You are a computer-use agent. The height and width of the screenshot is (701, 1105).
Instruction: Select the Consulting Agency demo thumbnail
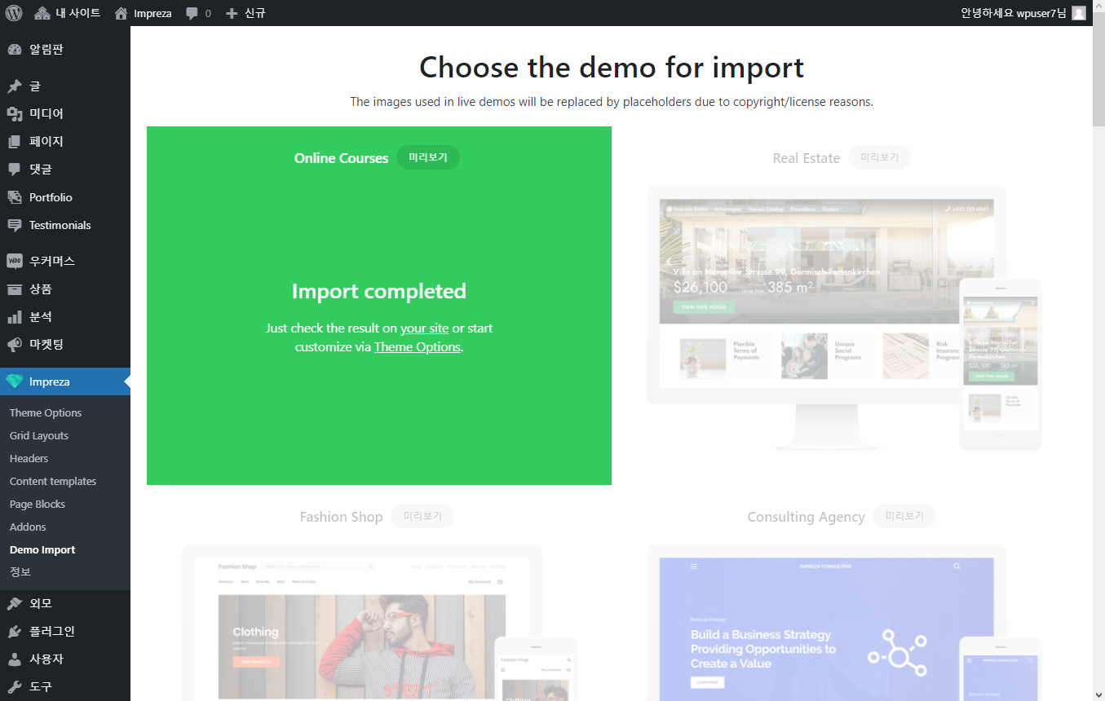coord(844,623)
